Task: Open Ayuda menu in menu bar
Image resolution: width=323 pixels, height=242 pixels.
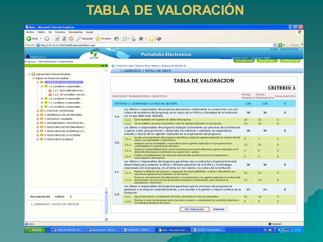Action: click(89, 32)
